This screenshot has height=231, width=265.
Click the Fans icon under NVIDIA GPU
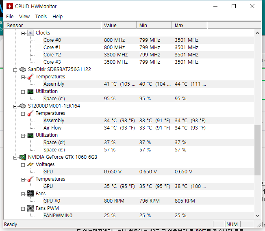[30, 194]
